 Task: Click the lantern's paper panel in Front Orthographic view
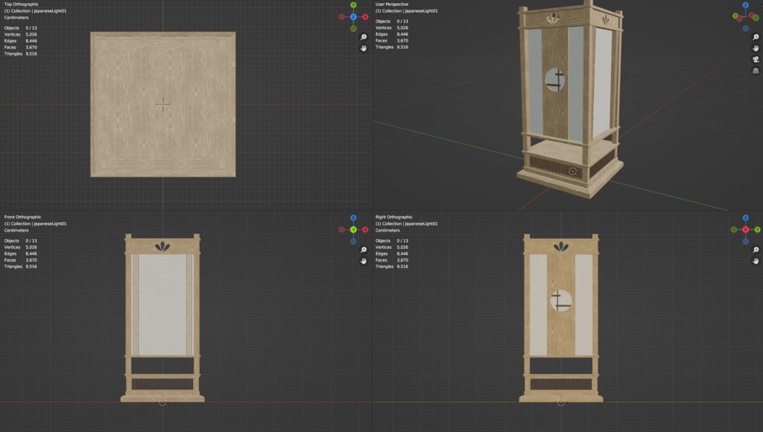tap(162, 305)
